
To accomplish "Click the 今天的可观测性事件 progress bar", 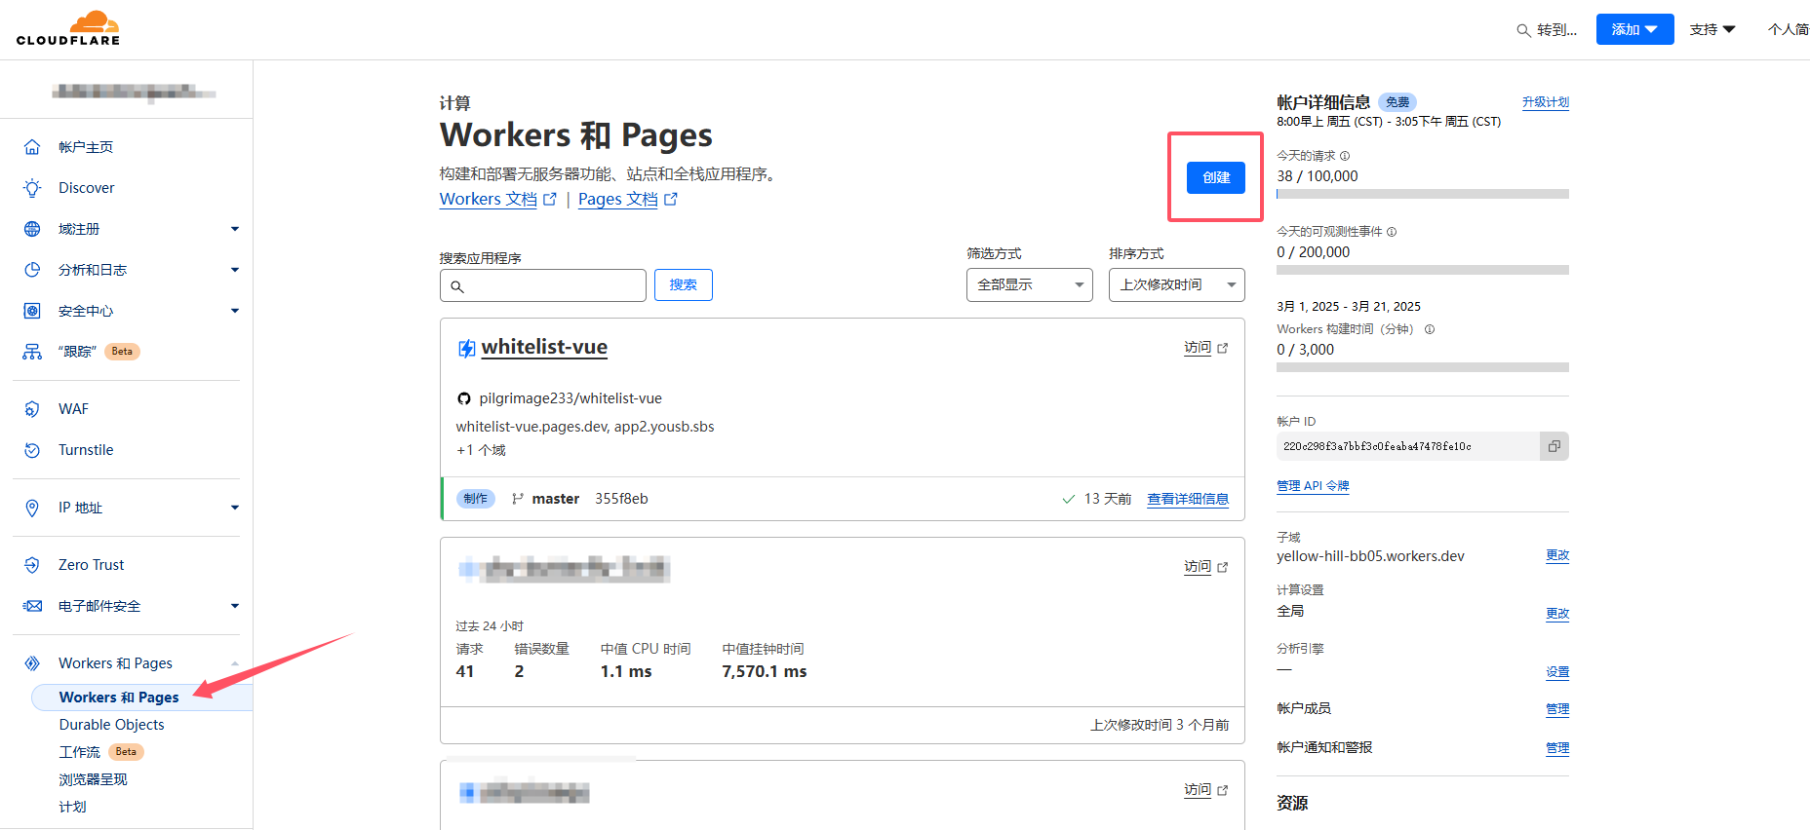I will point(1423,270).
